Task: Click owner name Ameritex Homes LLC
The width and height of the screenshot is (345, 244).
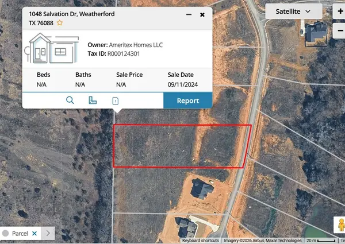Action: pyautogui.click(x=136, y=45)
